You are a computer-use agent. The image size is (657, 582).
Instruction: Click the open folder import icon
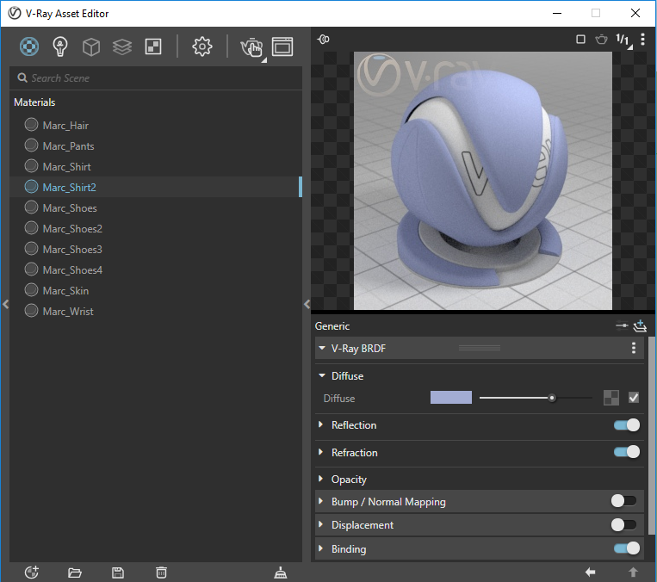[x=75, y=573]
